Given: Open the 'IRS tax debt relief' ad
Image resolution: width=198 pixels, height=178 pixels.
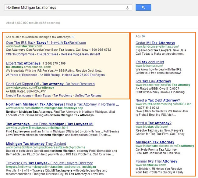Looking at the screenshot, I should 150,62.
